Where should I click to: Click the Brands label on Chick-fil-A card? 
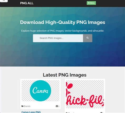pos(71,113)
